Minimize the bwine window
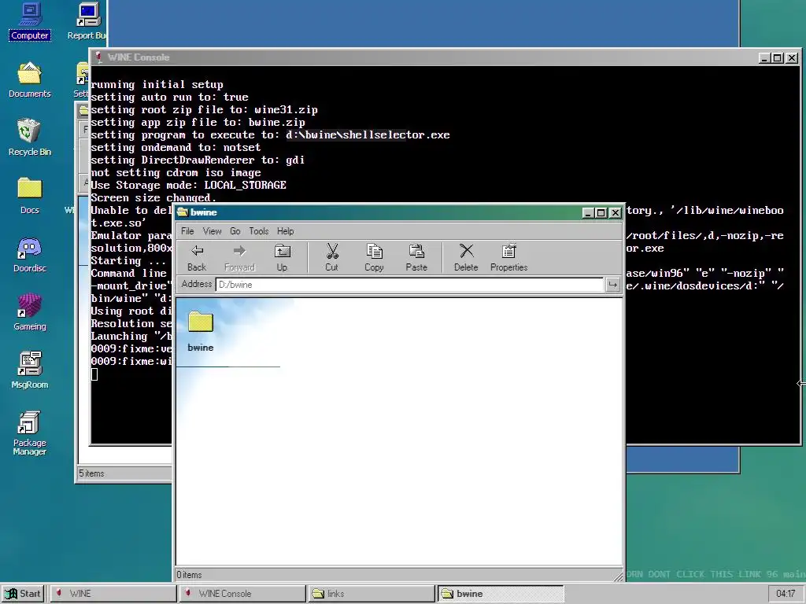 588,212
